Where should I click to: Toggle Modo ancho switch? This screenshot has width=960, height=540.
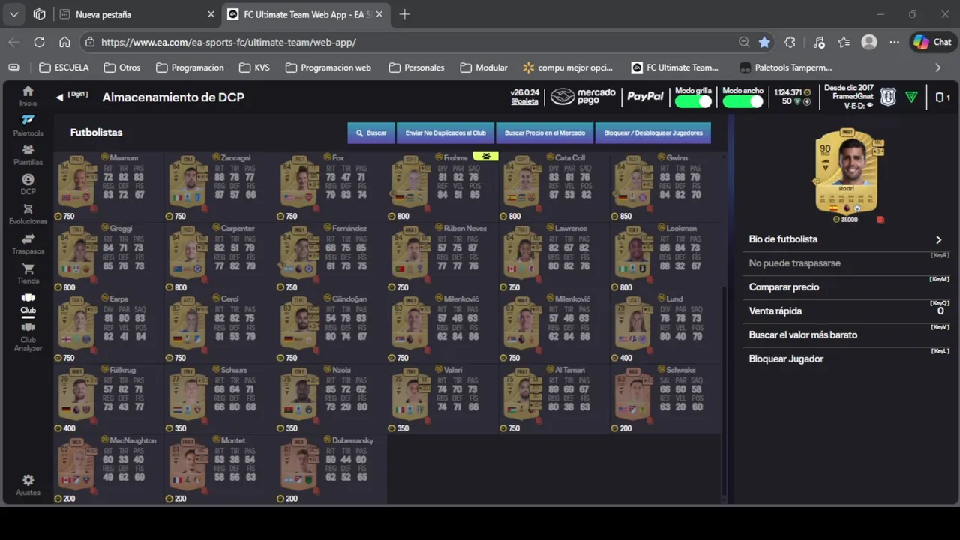click(x=742, y=101)
